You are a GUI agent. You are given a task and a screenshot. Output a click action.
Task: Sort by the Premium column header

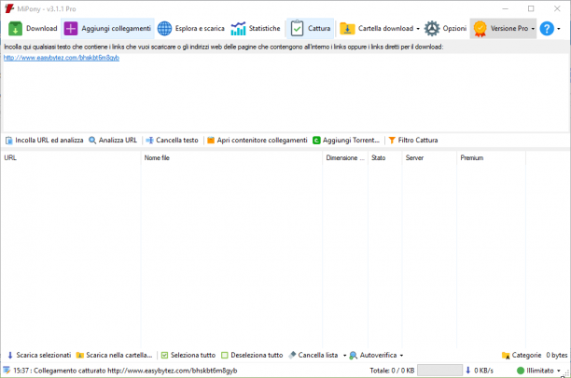[x=492, y=157]
